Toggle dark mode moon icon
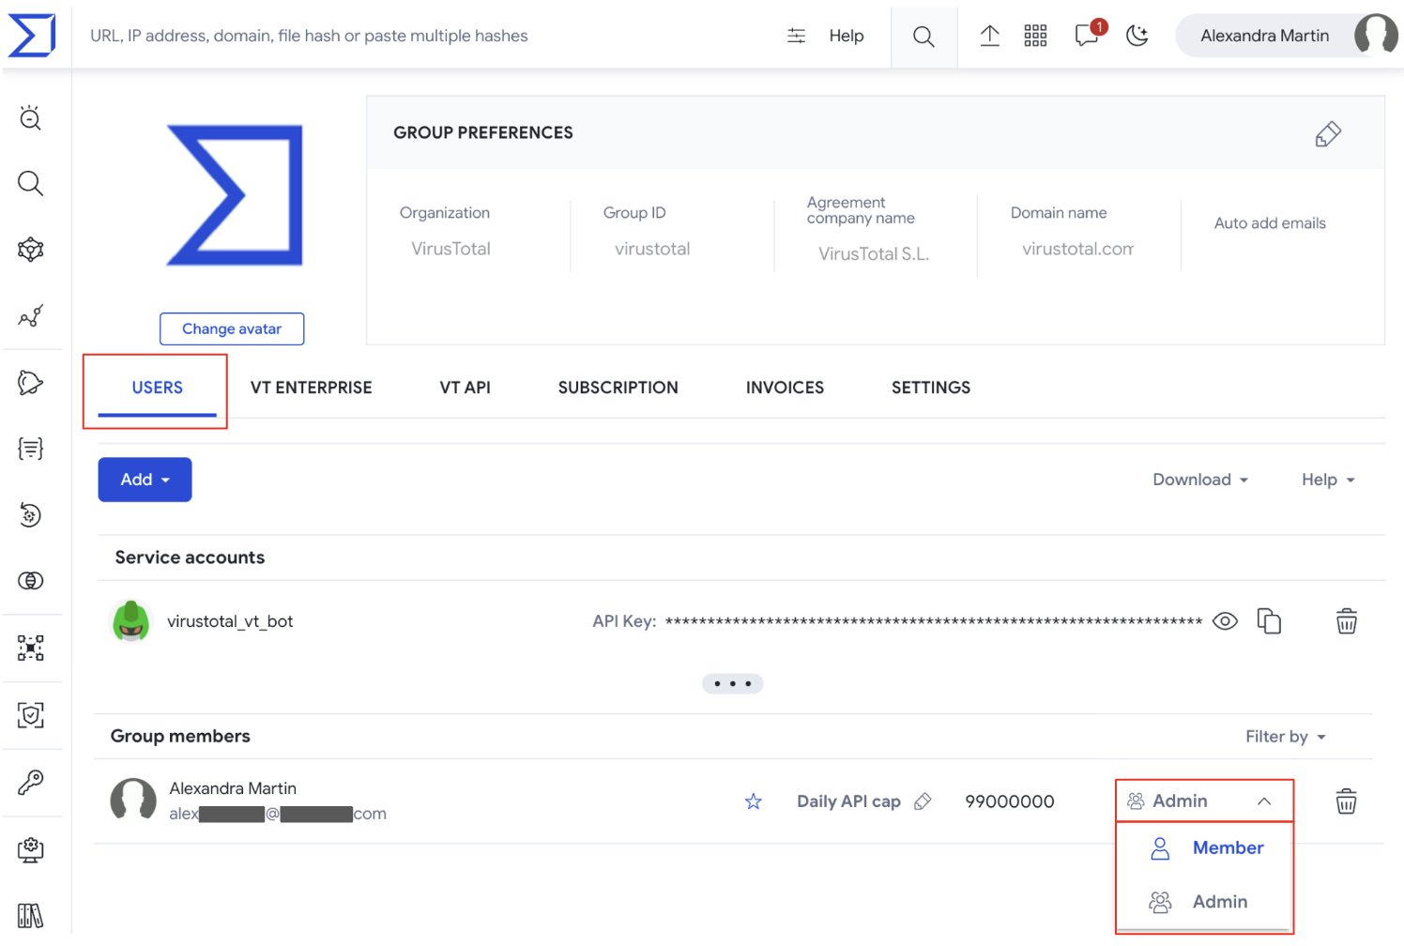1404x946 pixels. click(x=1137, y=36)
